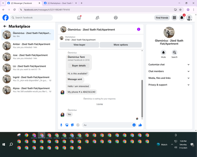Open a new browser tab
Image resolution: width=197 pixels, height=157 pixels.
82,3
